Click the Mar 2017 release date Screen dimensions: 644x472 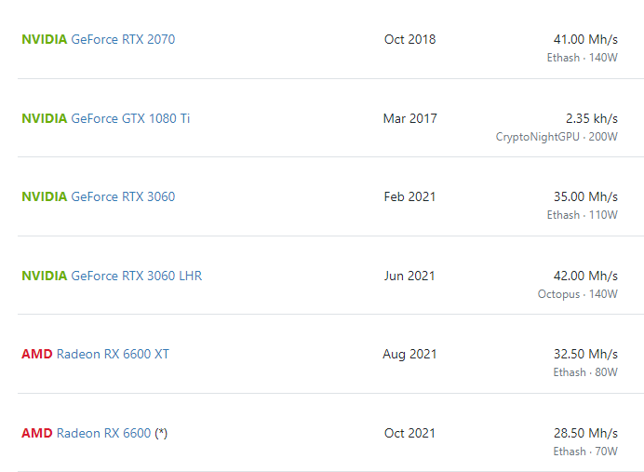(409, 118)
